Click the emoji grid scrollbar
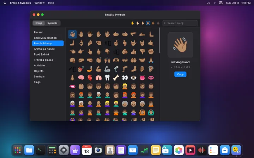Image resolution: width=254 pixels, height=158 pixels. [159, 40]
